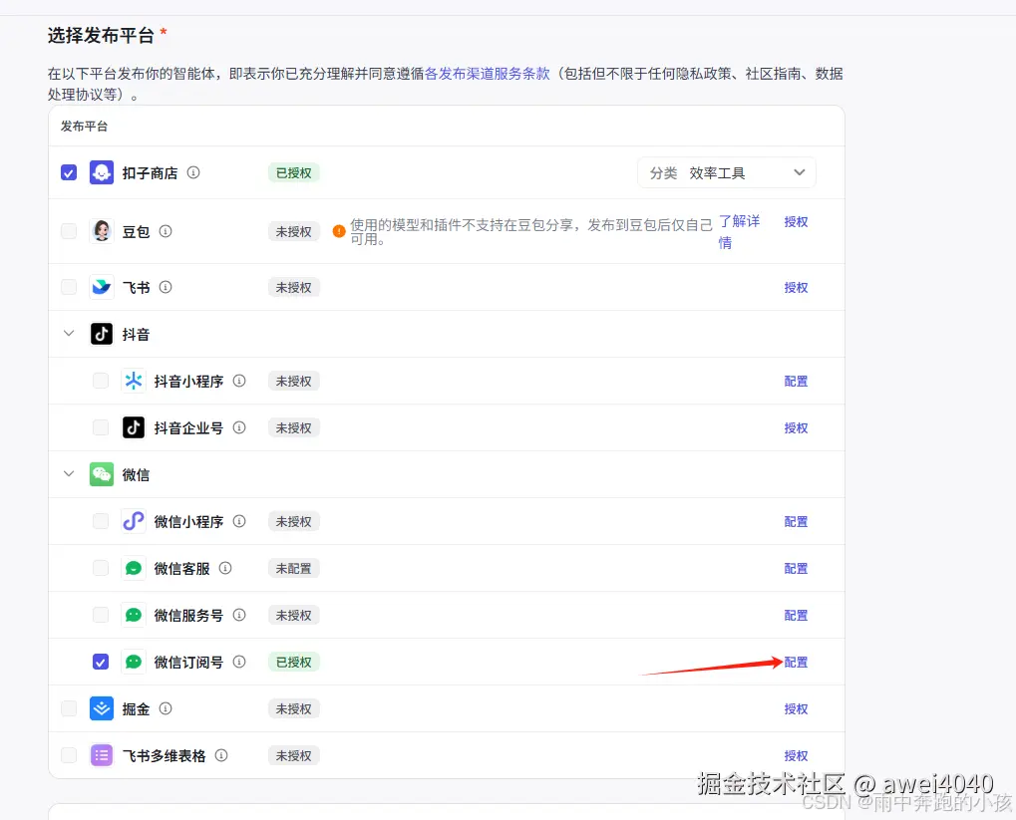The image size is (1016, 820).
Task: Click the 已授权 badge on 扣子商店
Action: [x=294, y=171]
